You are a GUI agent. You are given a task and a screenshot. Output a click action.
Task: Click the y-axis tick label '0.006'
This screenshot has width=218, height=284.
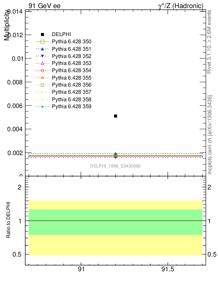coord(15,106)
